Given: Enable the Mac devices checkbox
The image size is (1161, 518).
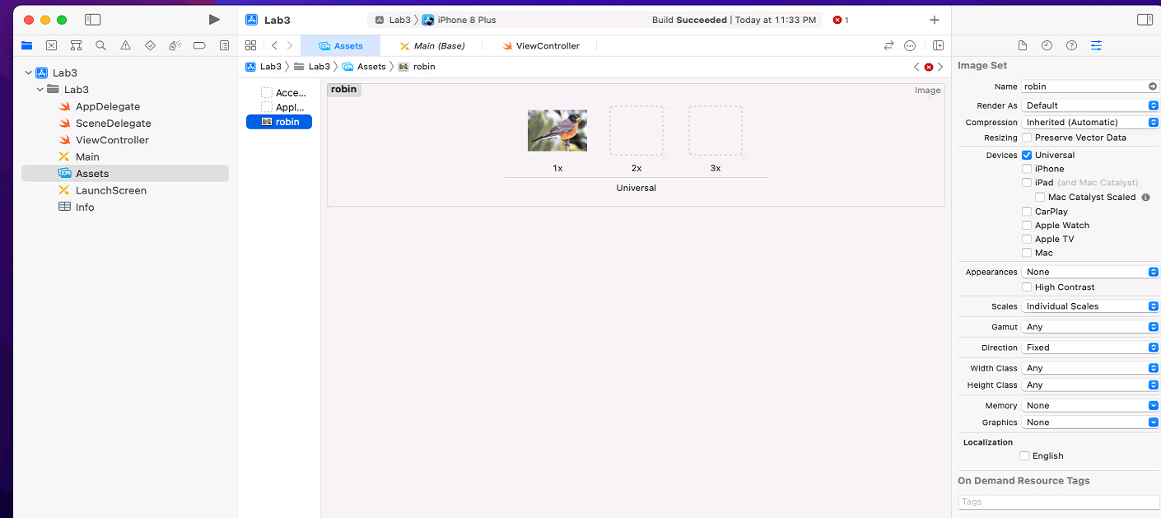Looking at the screenshot, I should click(x=1027, y=253).
